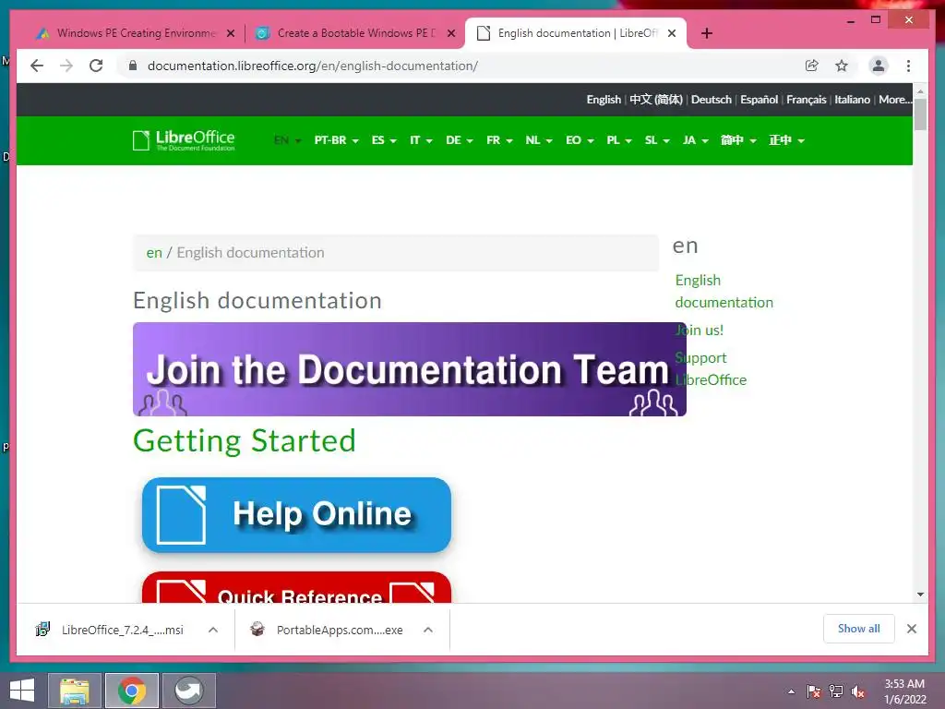The image size is (945, 709).
Task: Expand the ES dropdown menu
Action: pos(384,140)
